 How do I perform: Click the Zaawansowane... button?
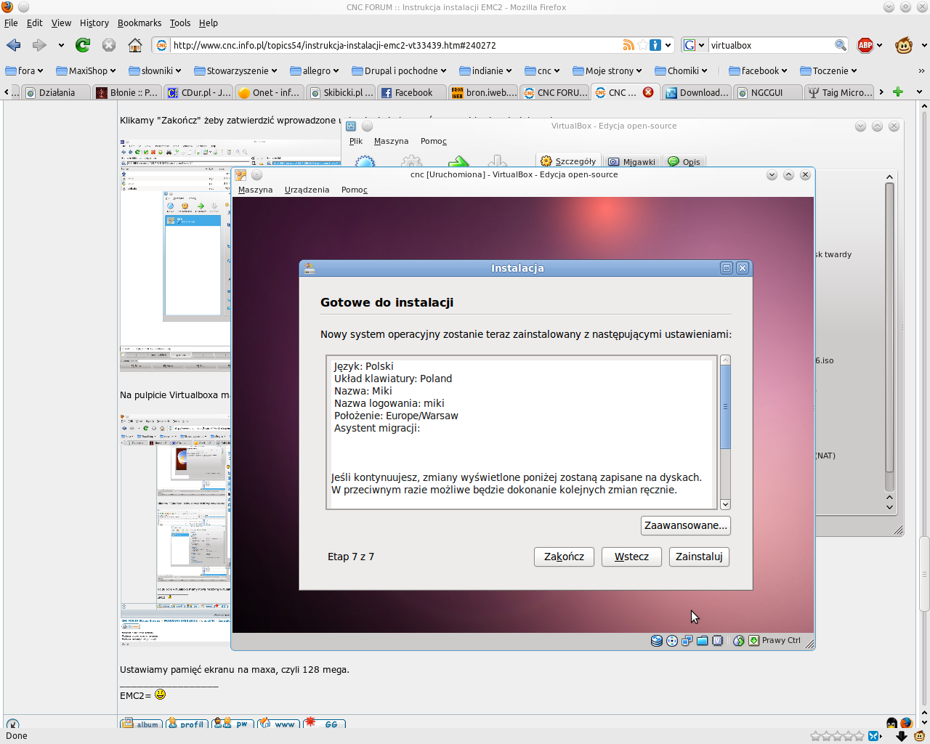[x=686, y=525]
